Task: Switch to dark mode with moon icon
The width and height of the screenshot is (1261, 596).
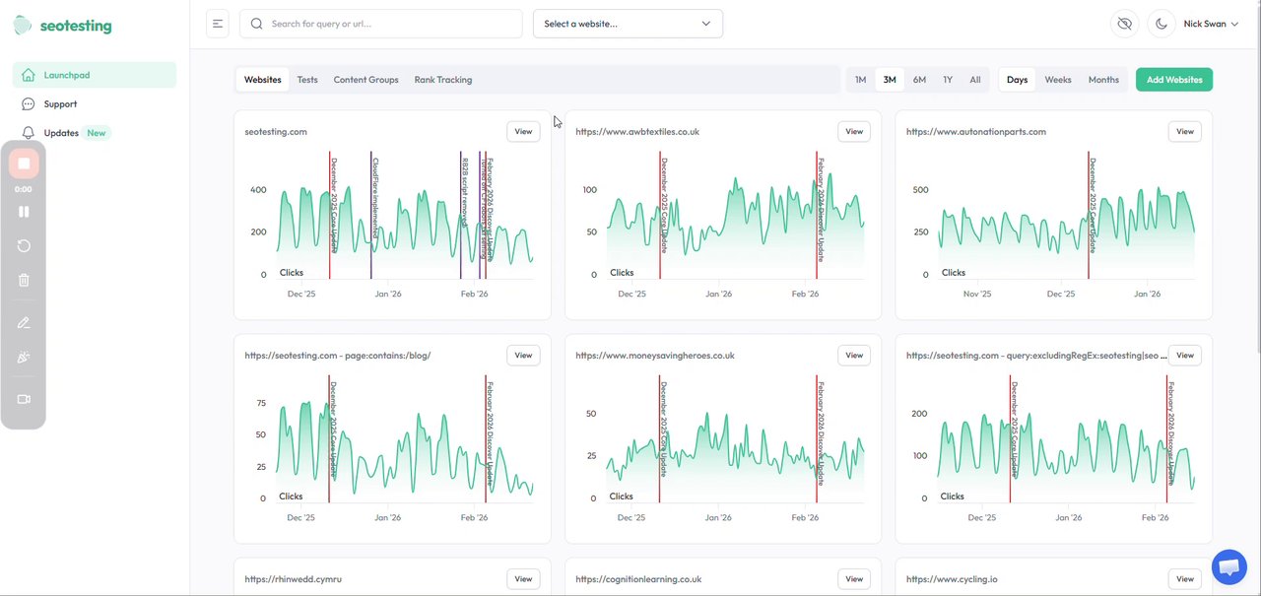Action: 1161,24
